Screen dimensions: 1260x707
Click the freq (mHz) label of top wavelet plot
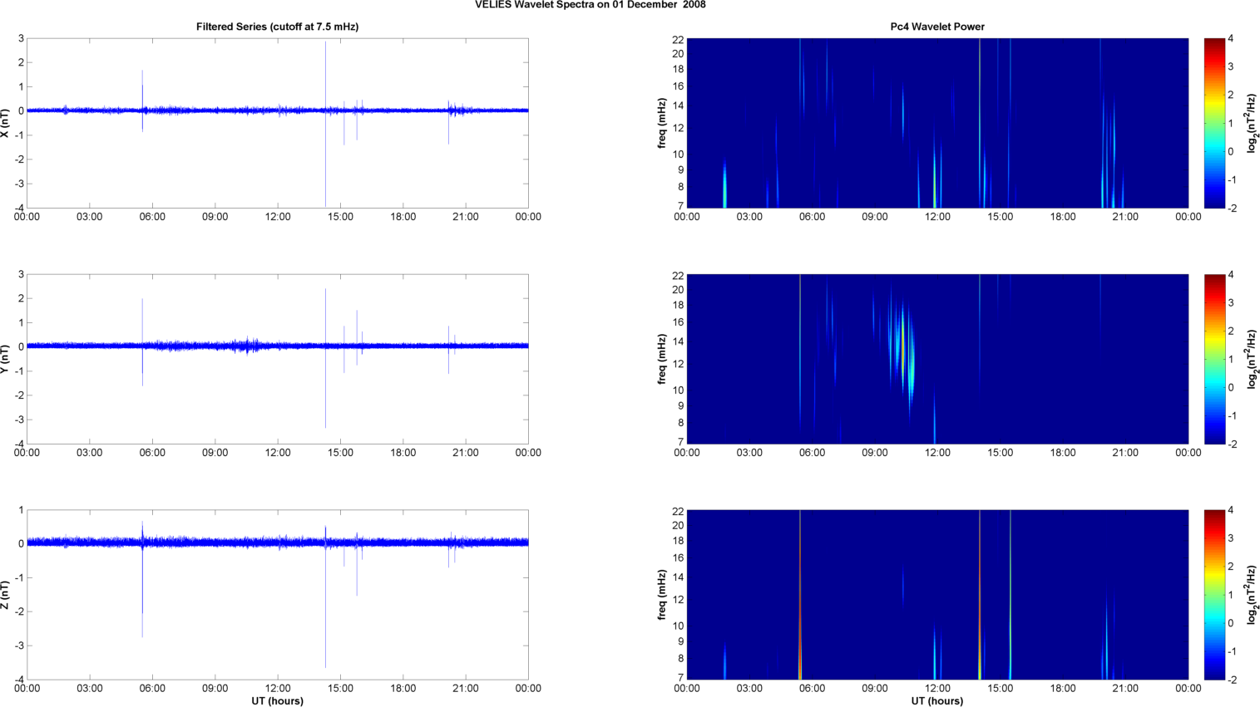(x=662, y=123)
